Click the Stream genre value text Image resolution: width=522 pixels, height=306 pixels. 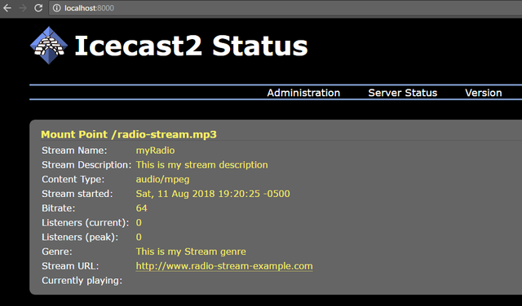tap(191, 251)
